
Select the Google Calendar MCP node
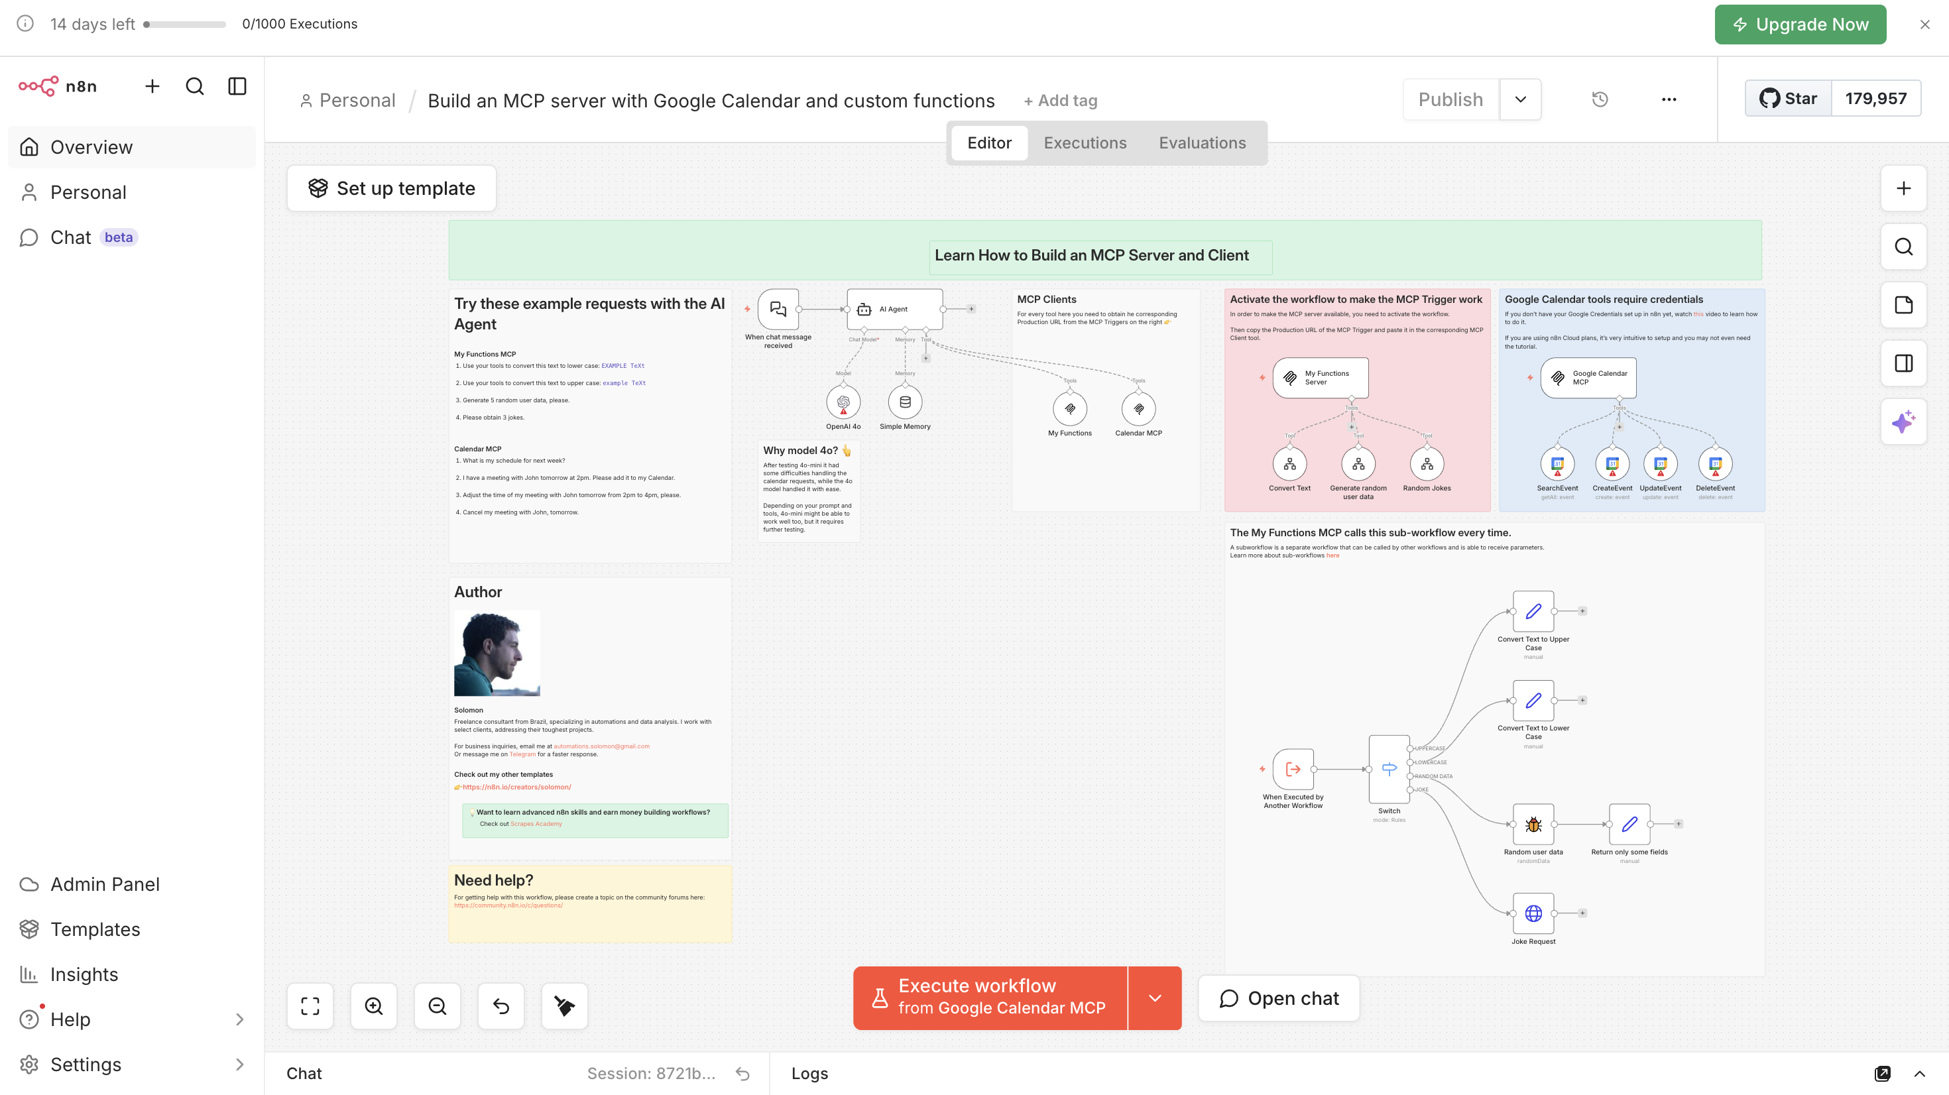[1588, 378]
